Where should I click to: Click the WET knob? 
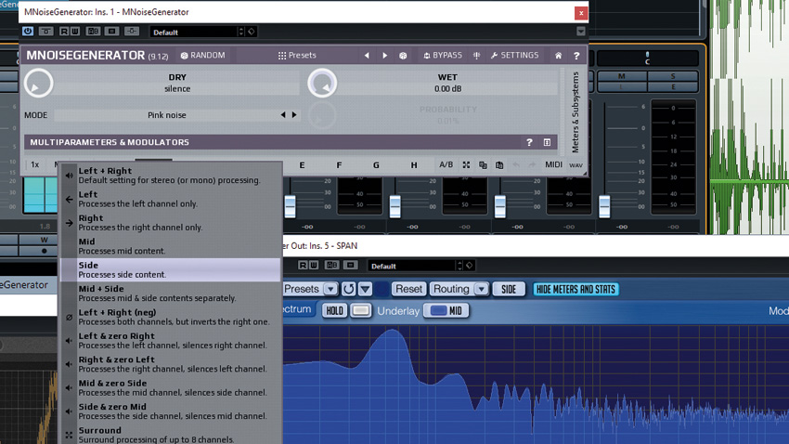[322, 83]
